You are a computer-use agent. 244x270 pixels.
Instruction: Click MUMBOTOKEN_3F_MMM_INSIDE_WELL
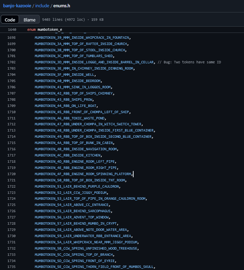(x=64, y=74)
